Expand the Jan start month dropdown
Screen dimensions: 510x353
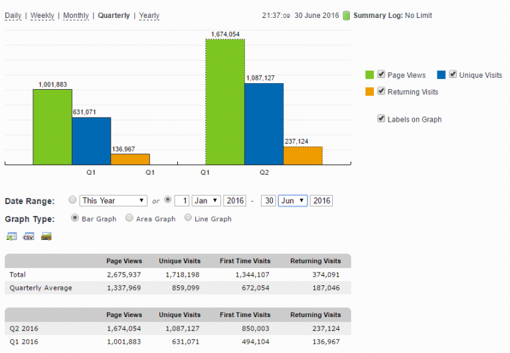(x=207, y=201)
